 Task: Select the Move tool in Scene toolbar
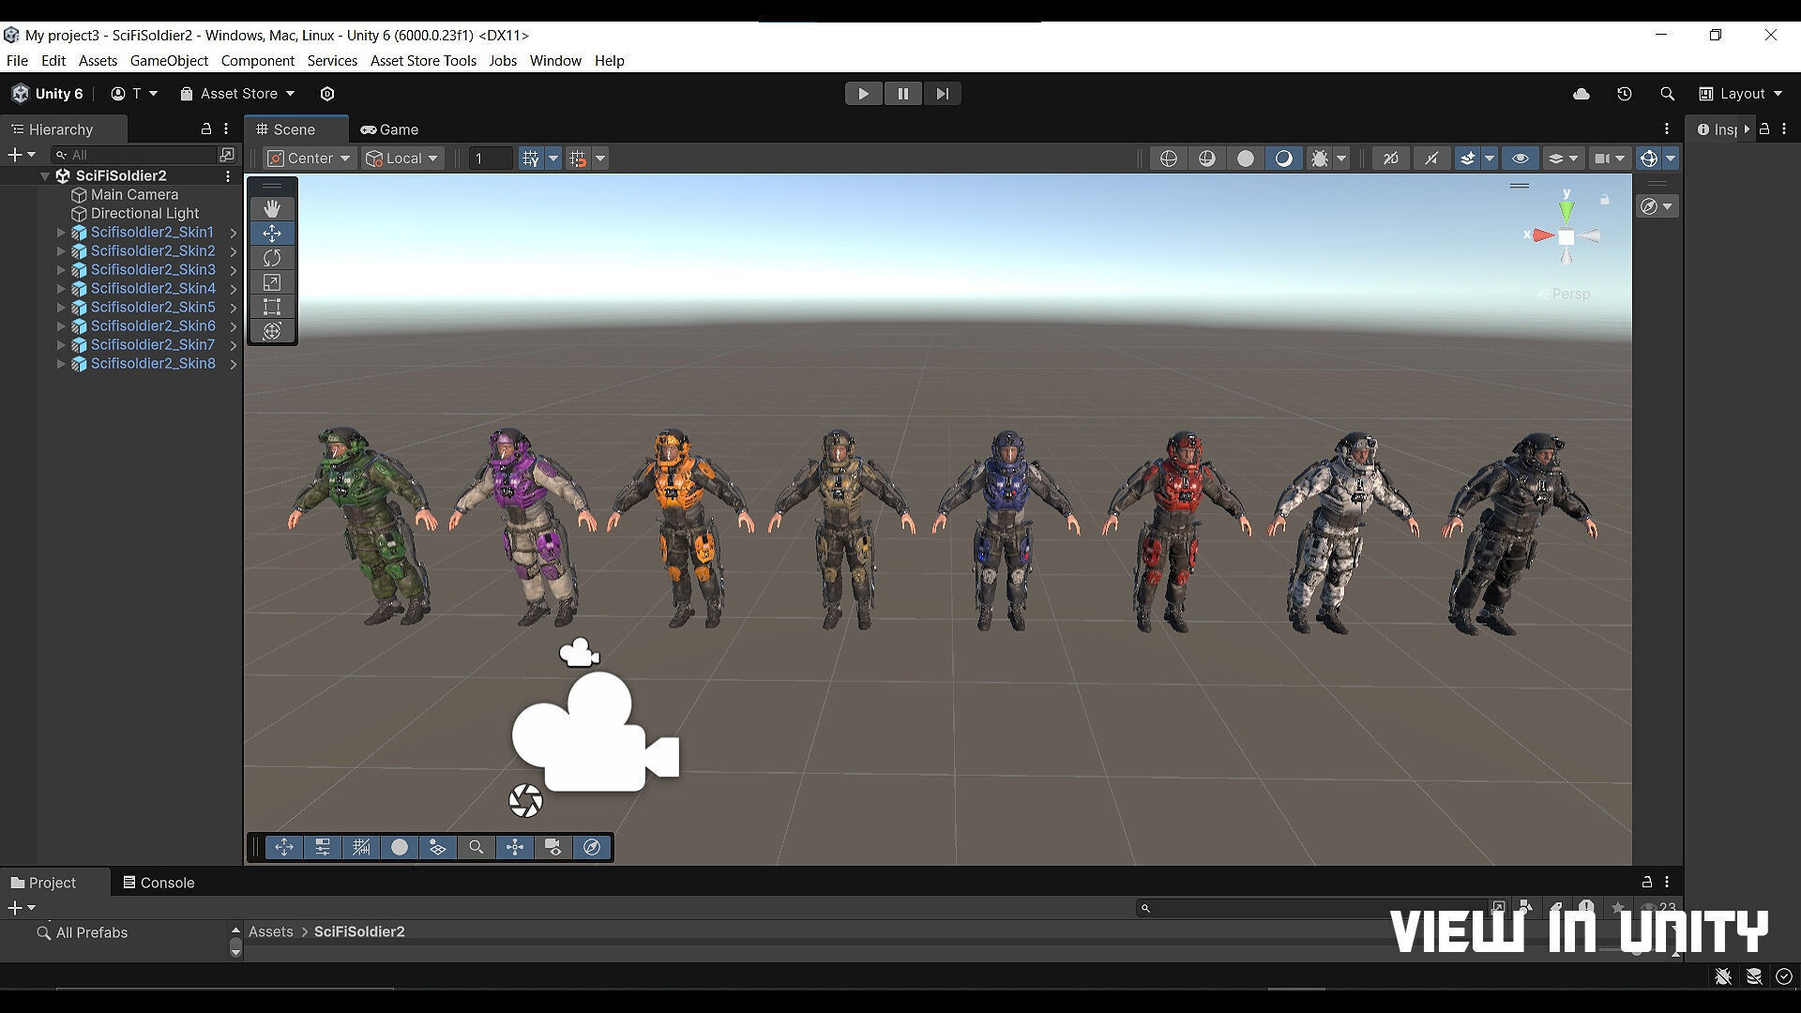pos(272,233)
